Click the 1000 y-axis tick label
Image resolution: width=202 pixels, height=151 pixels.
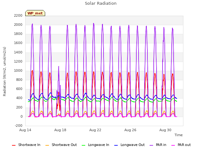point(18,70)
